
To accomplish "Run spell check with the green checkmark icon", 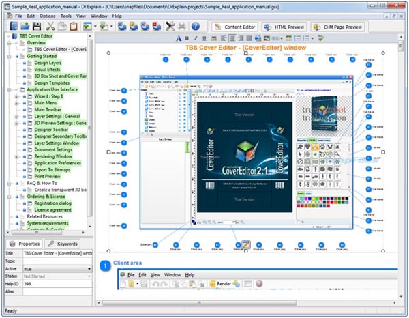I will coord(320,38).
